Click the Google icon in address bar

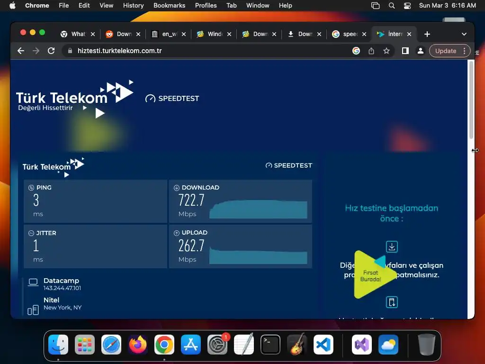click(x=356, y=51)
